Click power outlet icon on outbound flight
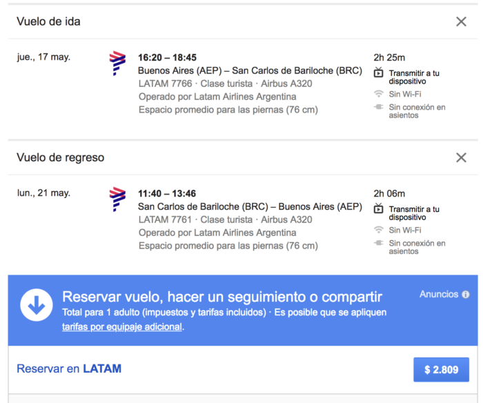The image size is (483, 403). [378, 107]
